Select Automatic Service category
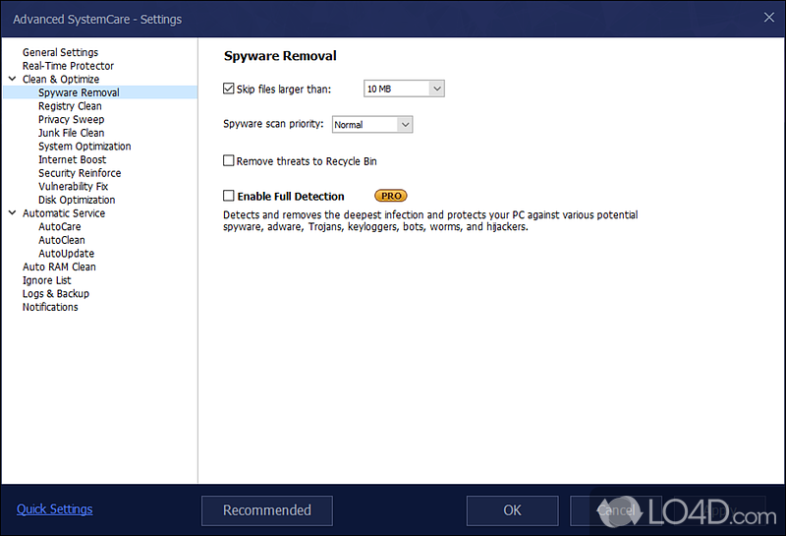The height and width of the screenshot is (536, 786). coord(64,213)
